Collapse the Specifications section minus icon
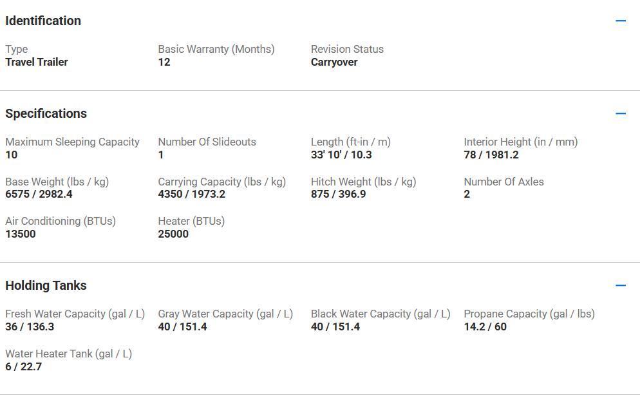This screenshot has height=398, width=640. pyautogui.click(x=621, y=113)
